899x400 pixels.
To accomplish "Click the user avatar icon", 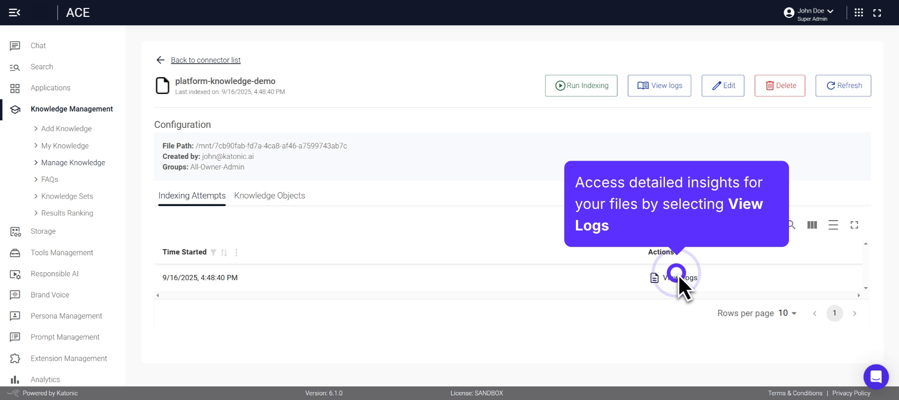I will pyautogui.click(x=789, y=13).
